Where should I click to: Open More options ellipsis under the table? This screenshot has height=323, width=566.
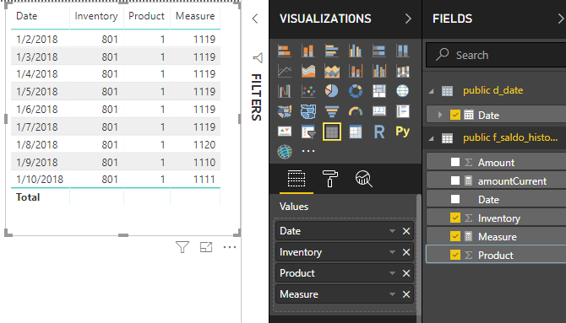click(x=230, y=247)
